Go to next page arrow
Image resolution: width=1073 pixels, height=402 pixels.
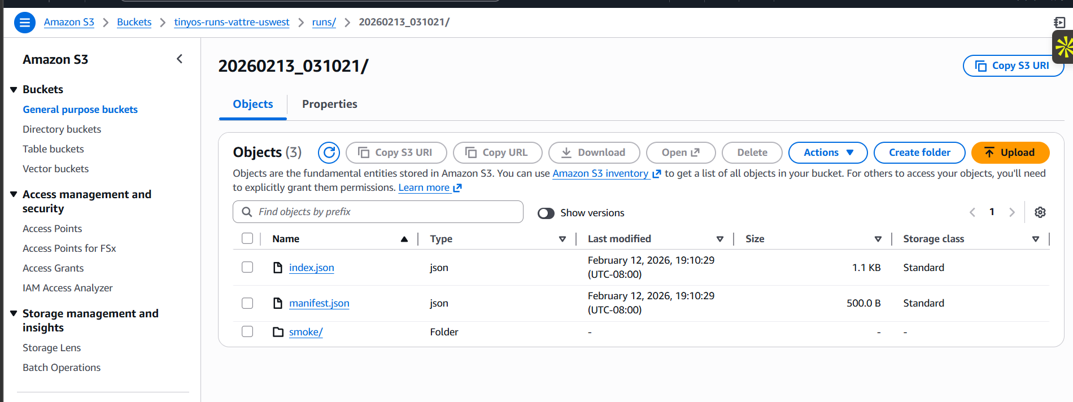click(x=1012, y=212)
